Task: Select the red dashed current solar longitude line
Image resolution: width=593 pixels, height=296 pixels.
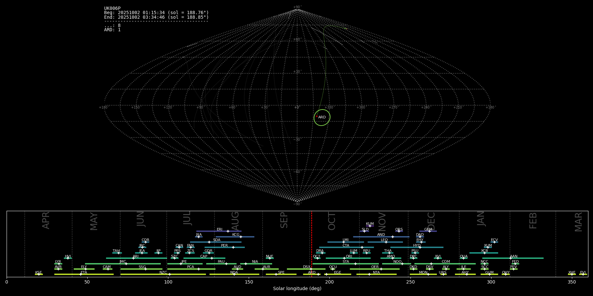Action: click(x=312, y=243)
